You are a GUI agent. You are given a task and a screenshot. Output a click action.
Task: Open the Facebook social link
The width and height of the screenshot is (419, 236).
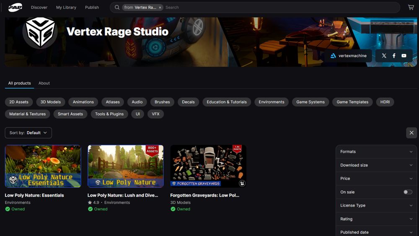click(x=394, y=56)
